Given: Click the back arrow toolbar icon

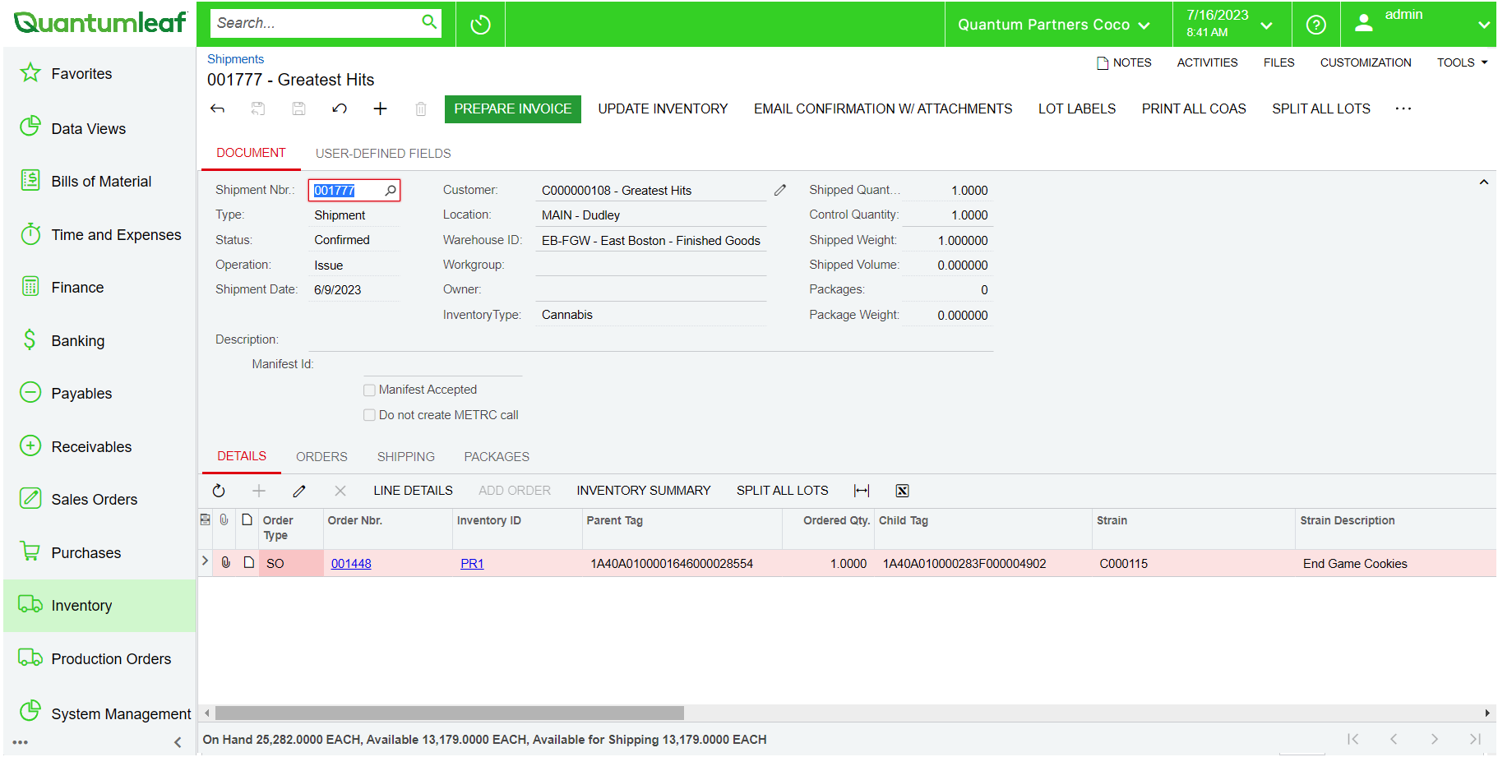Looking at the screenshot, I should pyautogui.click(x=217, y=108).
